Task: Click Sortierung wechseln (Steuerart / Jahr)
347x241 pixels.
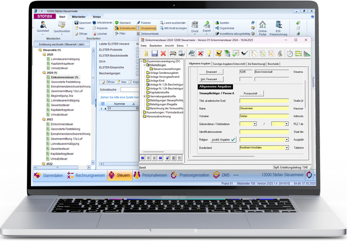Action: coord(62,44)
